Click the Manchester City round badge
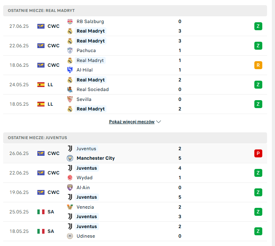Viewport: 275px width, 246px height. 70,158
